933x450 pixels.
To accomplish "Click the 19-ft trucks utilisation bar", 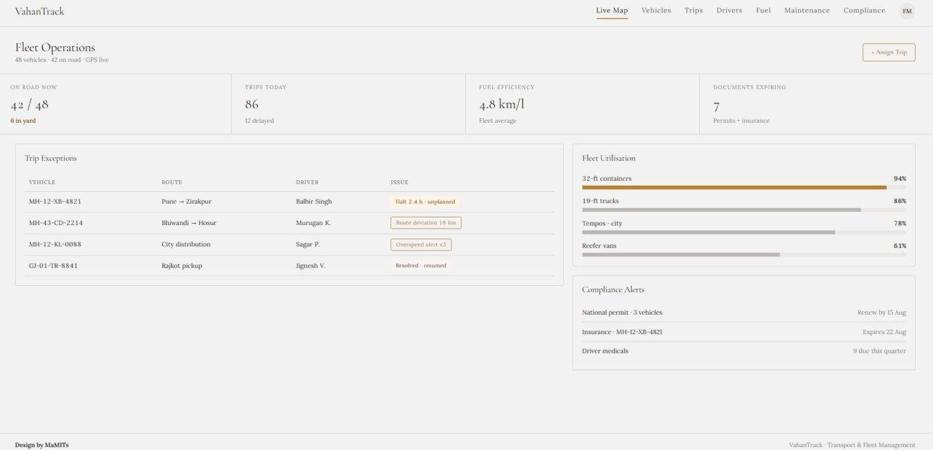I will pyautogui.click(x=744, y=210).
